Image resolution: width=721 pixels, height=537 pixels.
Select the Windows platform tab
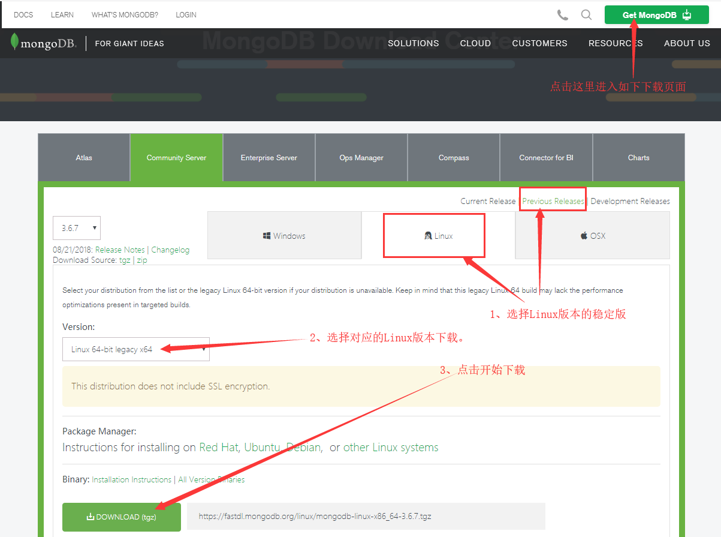[x=284, y=236]
